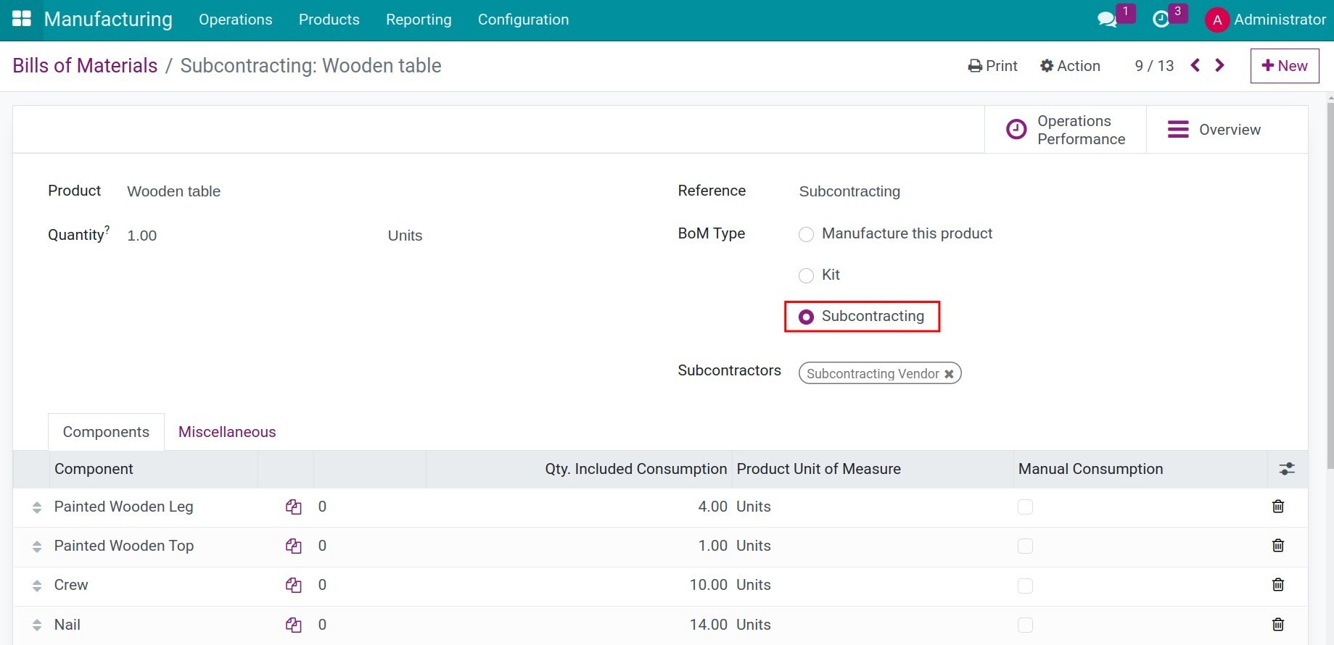Delete the Nail component row
The width and height of the screenshot is (1334, 645).
(x=1278, y=624)
